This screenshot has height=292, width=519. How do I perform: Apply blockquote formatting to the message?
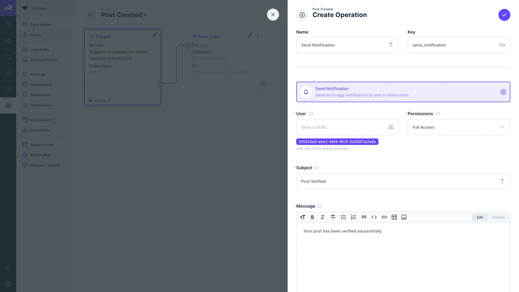364,217
